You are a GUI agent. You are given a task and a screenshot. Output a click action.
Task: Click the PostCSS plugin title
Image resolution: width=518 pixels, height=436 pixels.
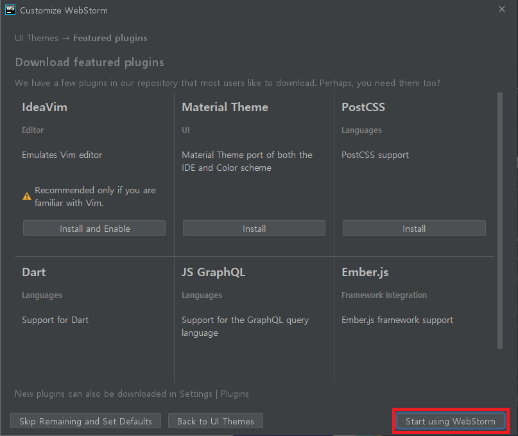pyautogui.click(x=363, y=107)
